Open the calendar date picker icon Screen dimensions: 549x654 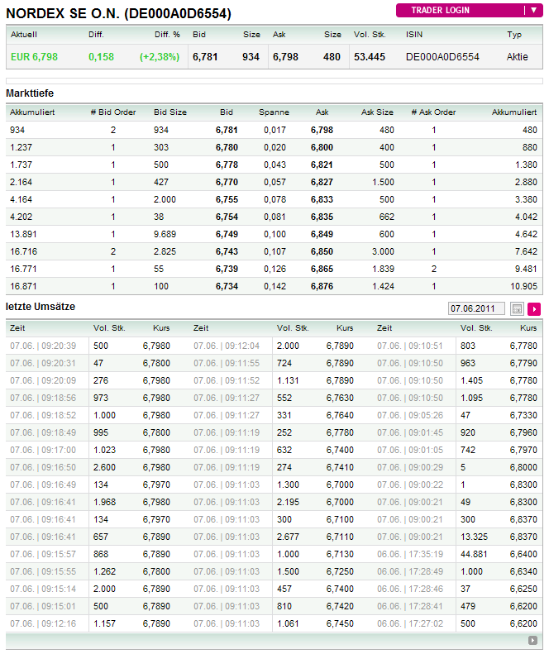[x=518, y=308]
